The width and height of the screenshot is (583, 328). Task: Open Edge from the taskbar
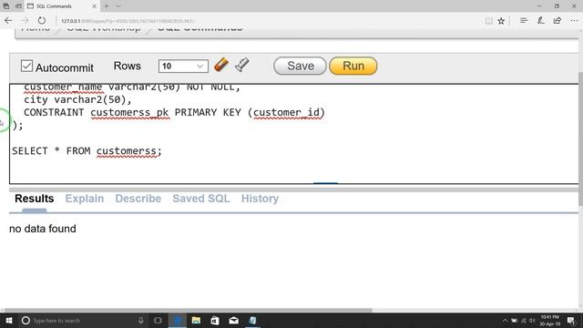click(178, 320)
